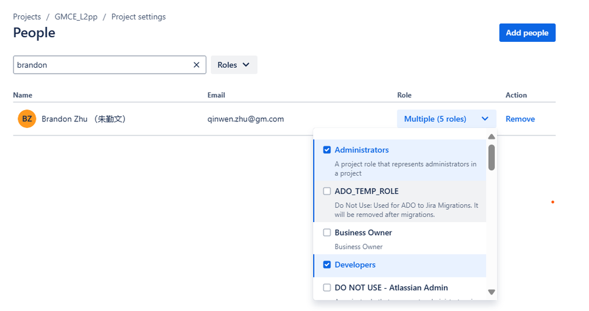589x311 pixels.
Task: Uncheck the Developers role checkbox
Action: (327, 264)
